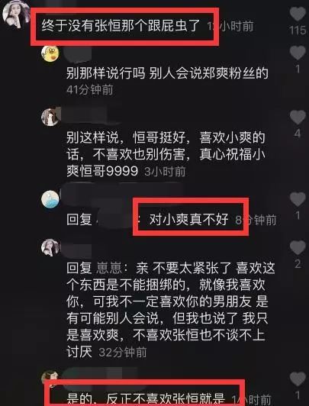Open the light blue avatar profile
The width and height of the screenshot is (309, 406).
click(x=50, y=199)
